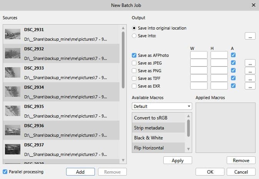
Task: Select Convert to sRGB macro
Action: click(158, 118)
